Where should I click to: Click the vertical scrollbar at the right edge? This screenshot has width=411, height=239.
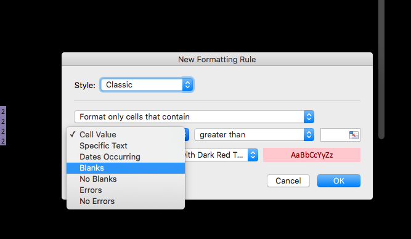pos(381,70)
